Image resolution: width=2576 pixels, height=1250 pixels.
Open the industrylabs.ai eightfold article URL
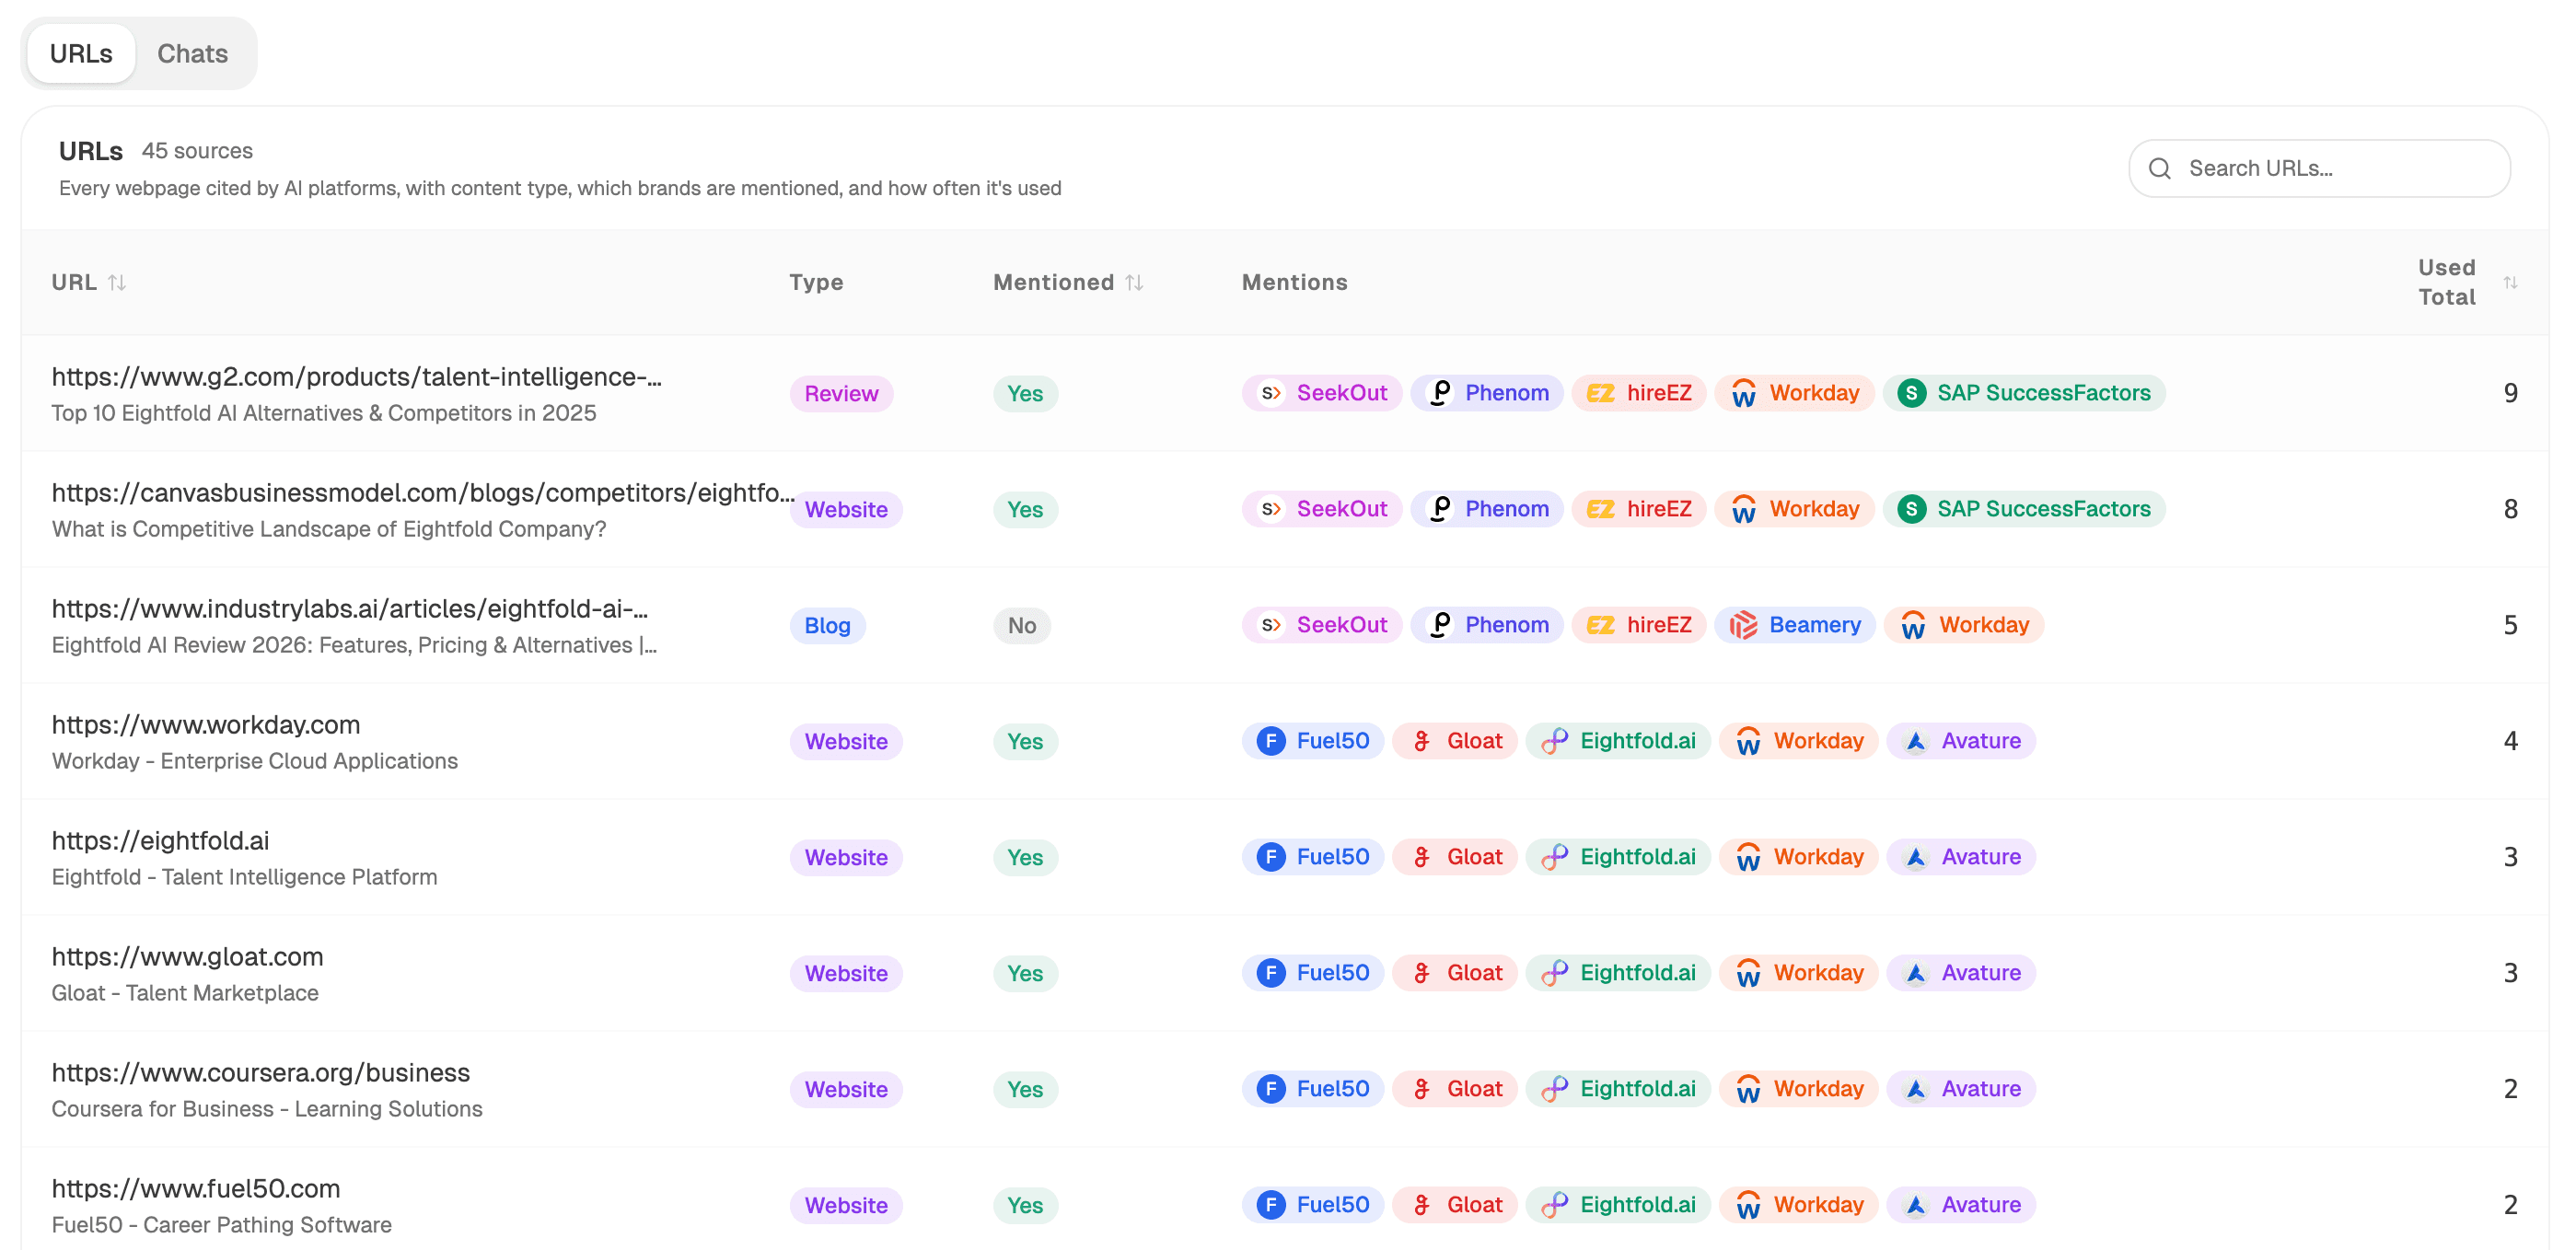coord(350,608)
